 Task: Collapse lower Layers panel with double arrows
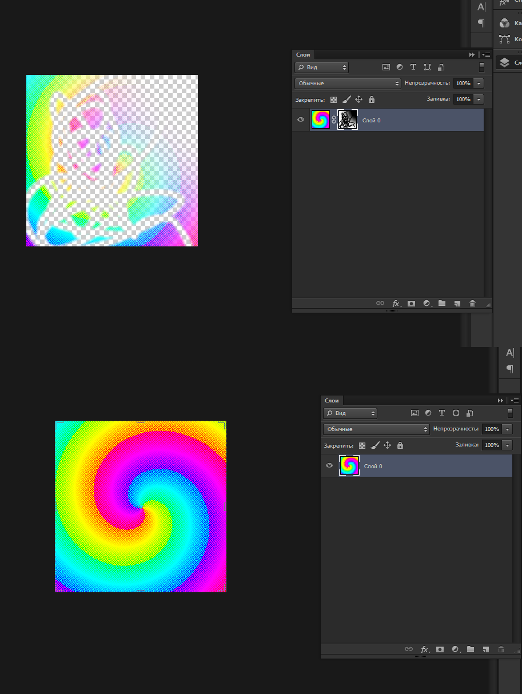click(500, 401)
